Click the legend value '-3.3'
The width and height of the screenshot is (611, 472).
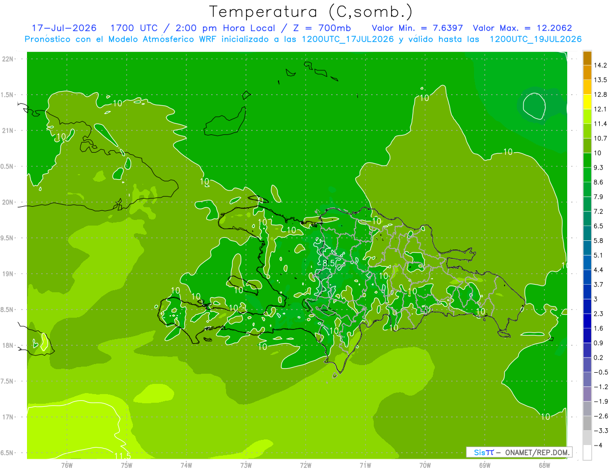(601, 431)
